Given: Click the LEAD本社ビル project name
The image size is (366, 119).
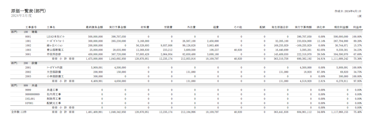Looking at the screenshot, I should (56, 36).
